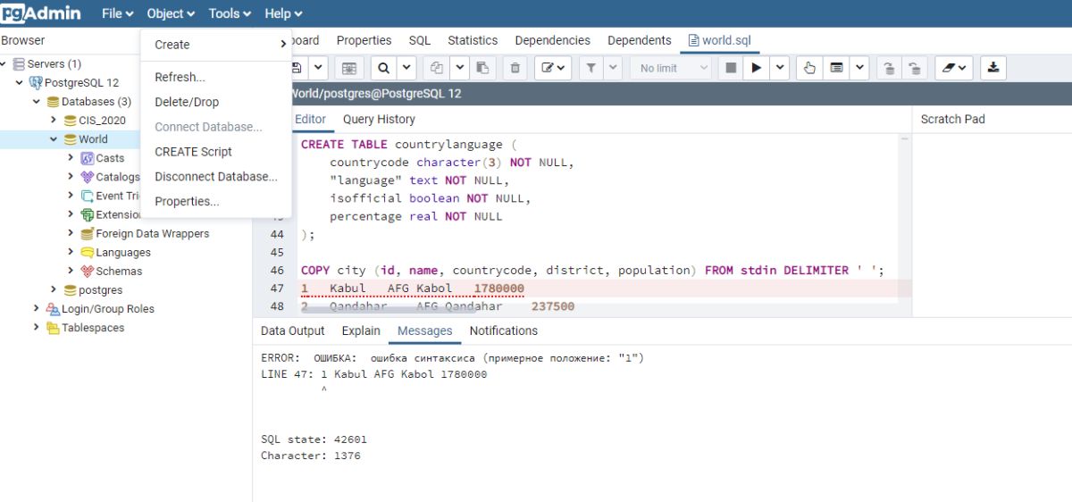Expand the CIS_2020 database node
The height and width of the screenshot is (502, 1072).
click(x=54, y=121)
